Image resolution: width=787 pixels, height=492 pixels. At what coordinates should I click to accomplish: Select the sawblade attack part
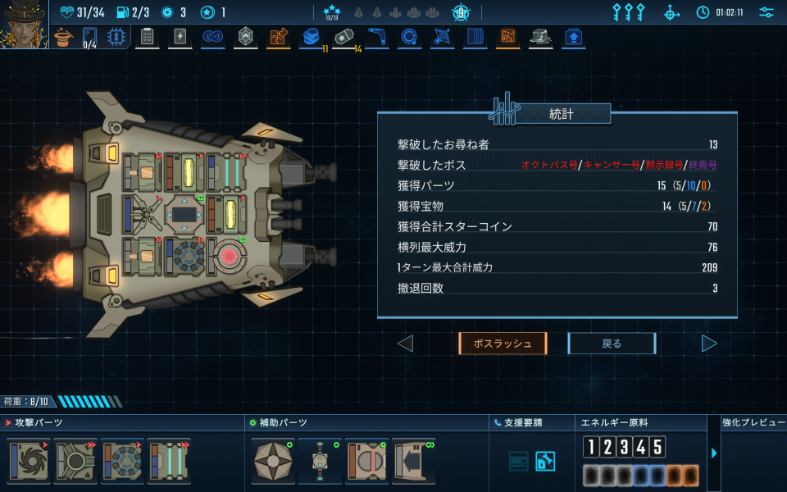pyautogui.click(x=29, y=461)
